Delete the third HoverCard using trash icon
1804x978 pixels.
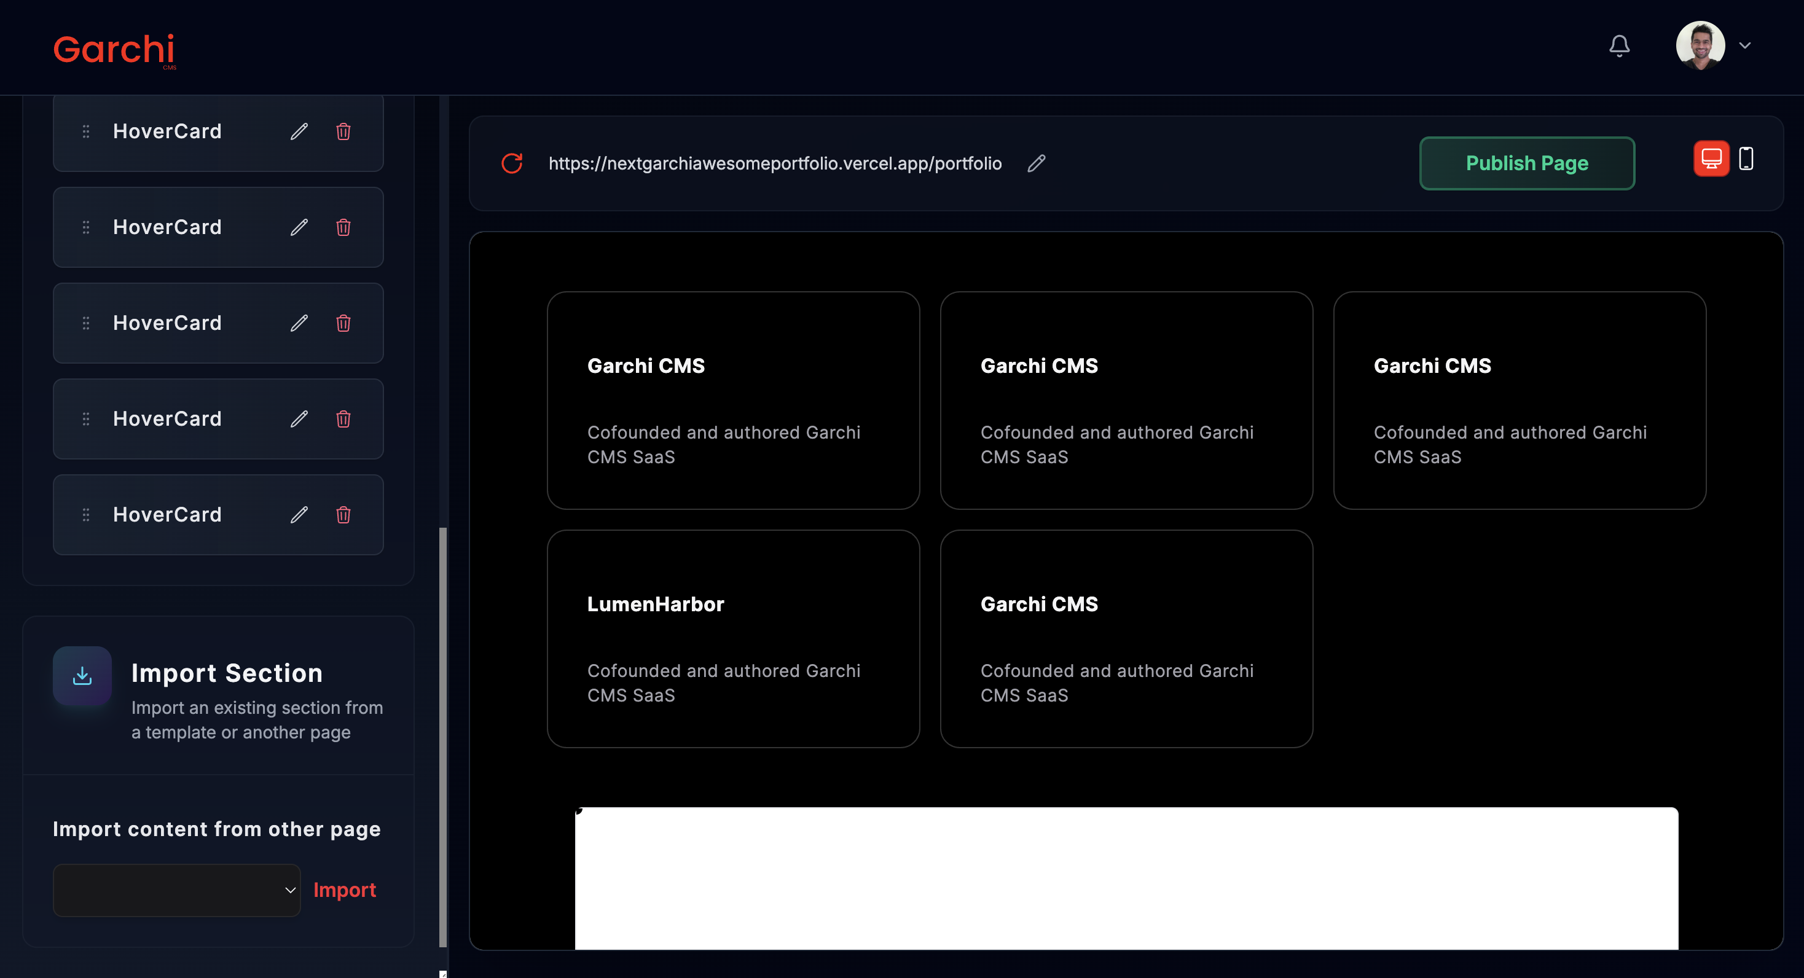pos(343,323)
